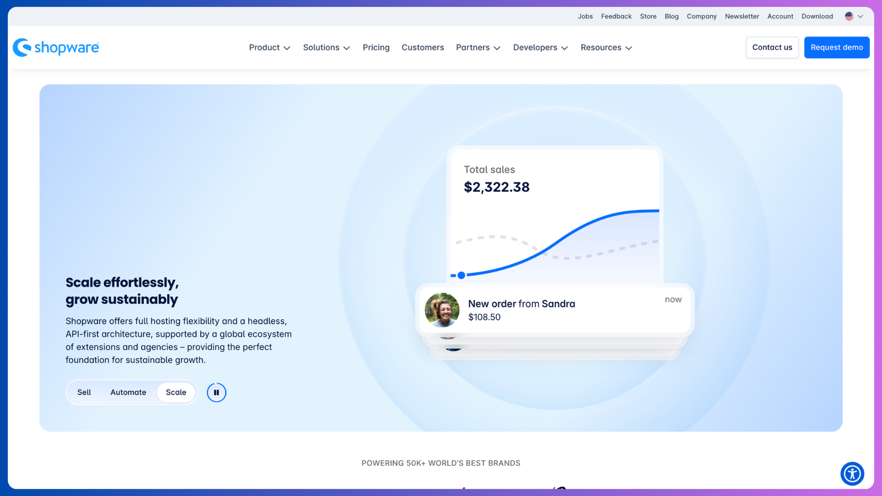Click the 'New order from Sandra' notification

coord(555,310)
